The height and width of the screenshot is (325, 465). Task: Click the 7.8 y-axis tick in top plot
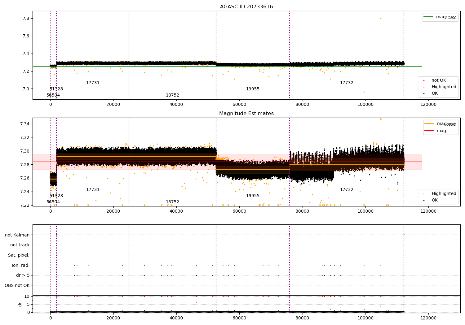click(x=26, y=19)
